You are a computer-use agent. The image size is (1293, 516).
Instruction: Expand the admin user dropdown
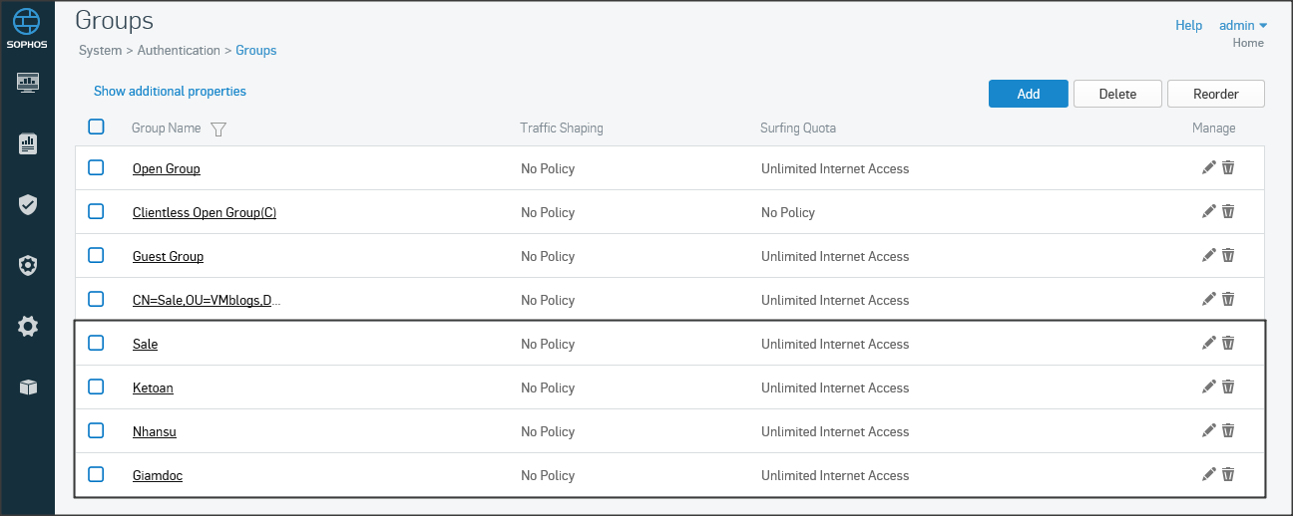1242,25
